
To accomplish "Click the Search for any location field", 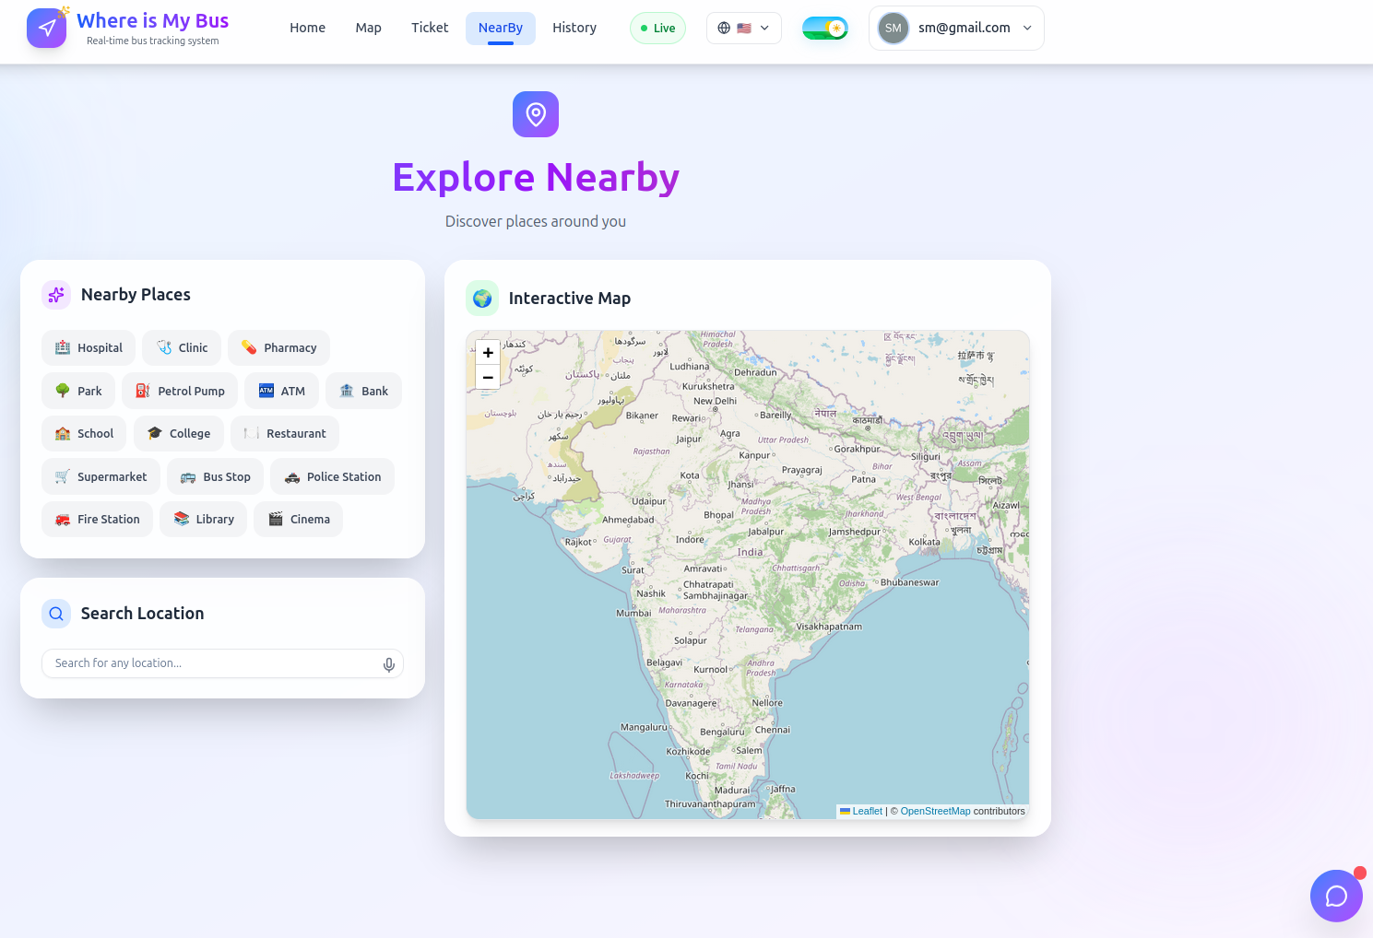I will (212, 663).
